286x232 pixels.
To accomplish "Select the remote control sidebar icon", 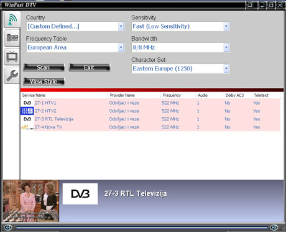I will click(x=12, y=38).
